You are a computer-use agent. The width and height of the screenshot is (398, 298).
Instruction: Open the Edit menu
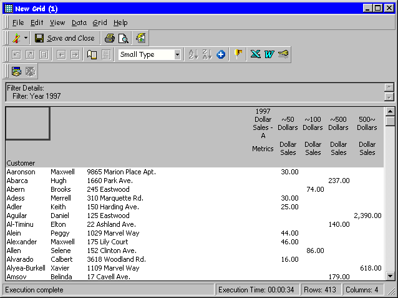pos(37,23)
